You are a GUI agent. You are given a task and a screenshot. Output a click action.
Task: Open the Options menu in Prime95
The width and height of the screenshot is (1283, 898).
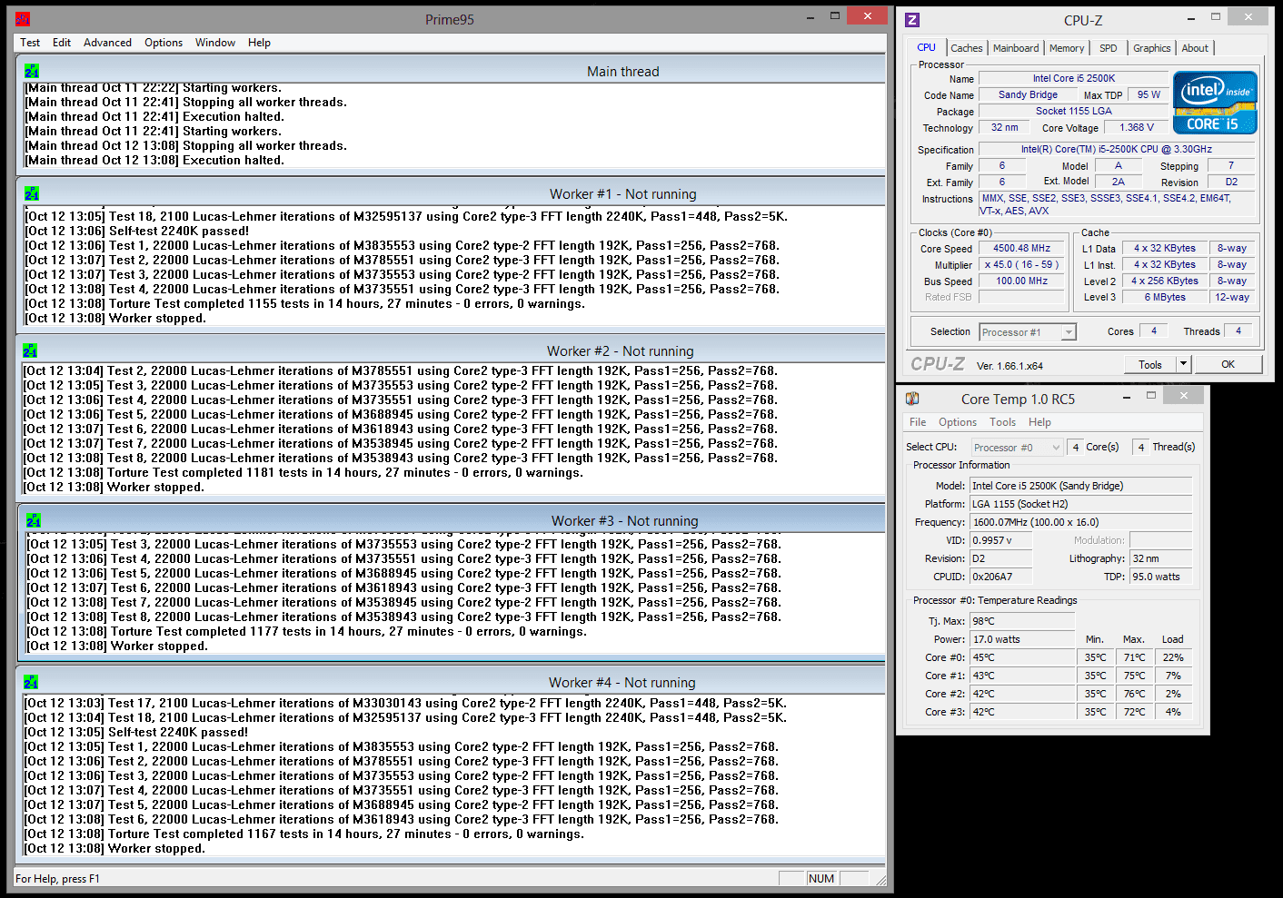[x=164, y=43]
